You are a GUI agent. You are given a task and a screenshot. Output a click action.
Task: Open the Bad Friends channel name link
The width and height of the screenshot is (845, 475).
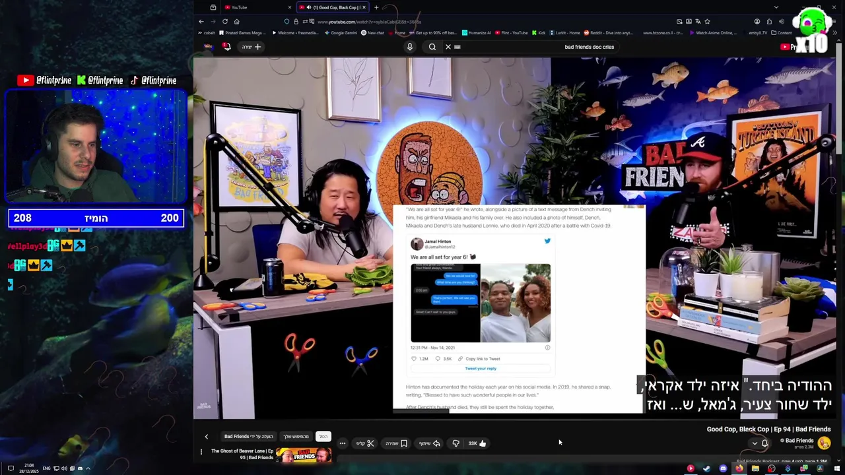(x=799, y=441)
